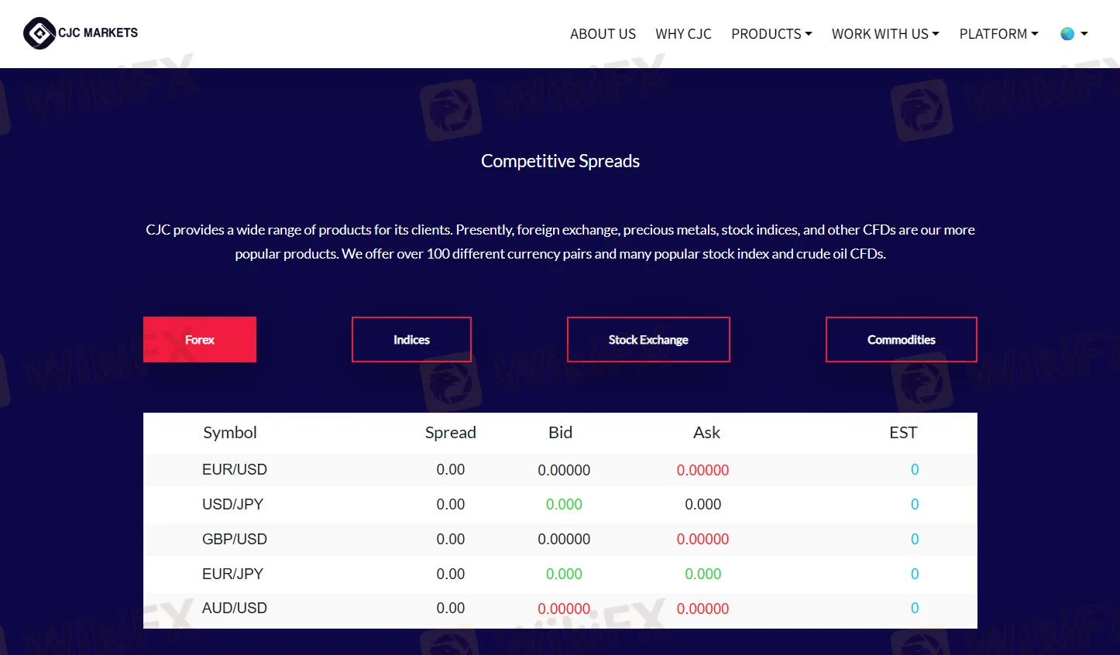Click the EUR/USD spread value
The height and width of the screenshot is (655, 1120).
coord(451,470)
